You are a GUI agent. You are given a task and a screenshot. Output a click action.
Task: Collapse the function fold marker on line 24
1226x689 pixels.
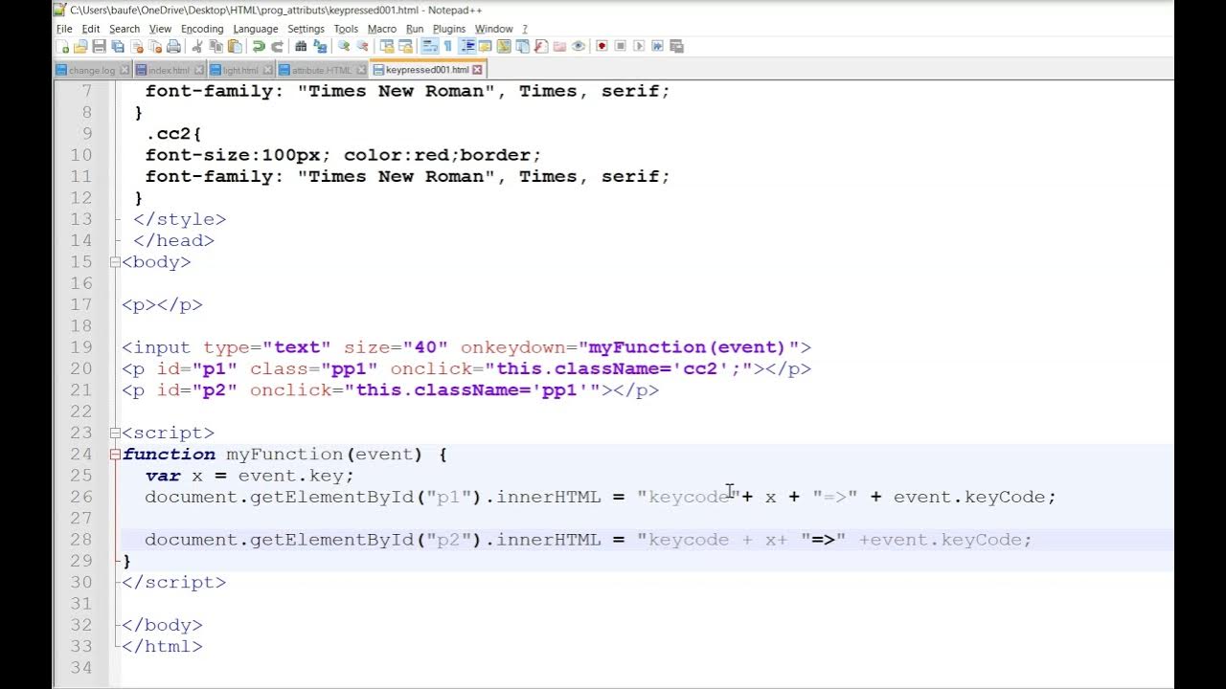(x=115, y=455)
